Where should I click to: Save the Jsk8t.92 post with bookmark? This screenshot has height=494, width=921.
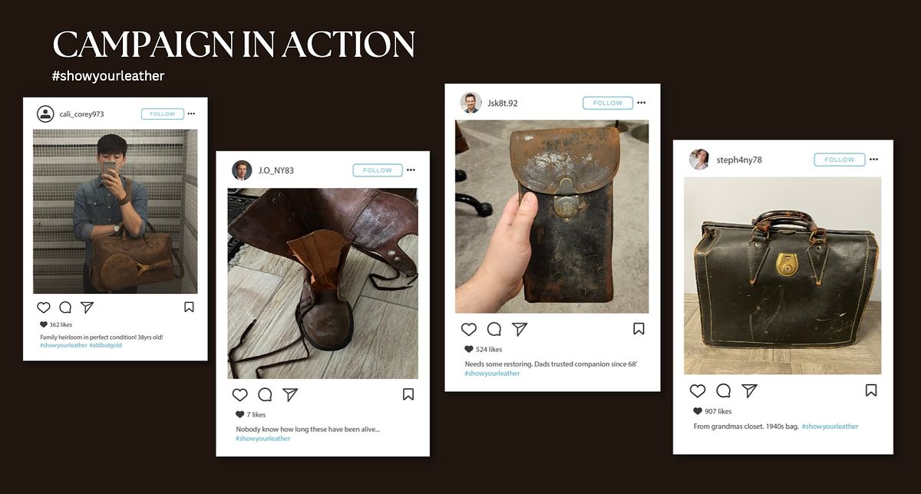point(639,328)
